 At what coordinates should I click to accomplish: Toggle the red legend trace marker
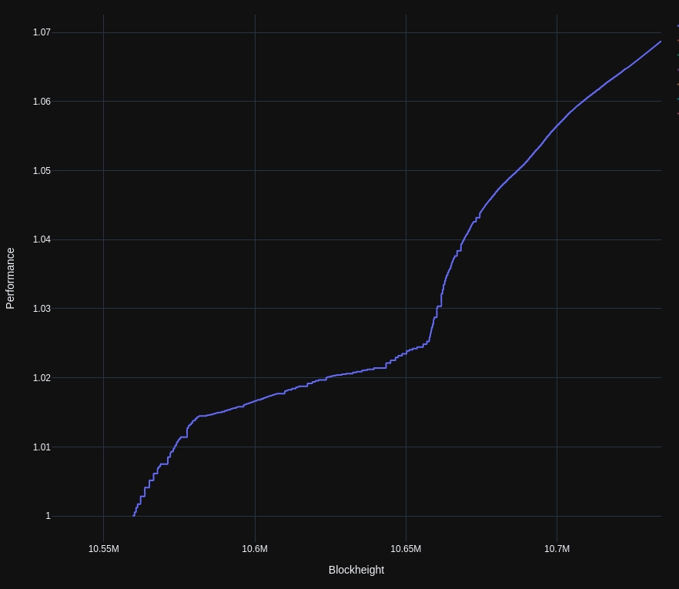pyautogui.click(x=677, y=40)
